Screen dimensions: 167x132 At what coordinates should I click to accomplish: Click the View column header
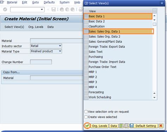(x=120, y=11)
